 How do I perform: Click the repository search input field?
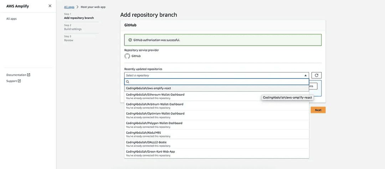[217, 82]
